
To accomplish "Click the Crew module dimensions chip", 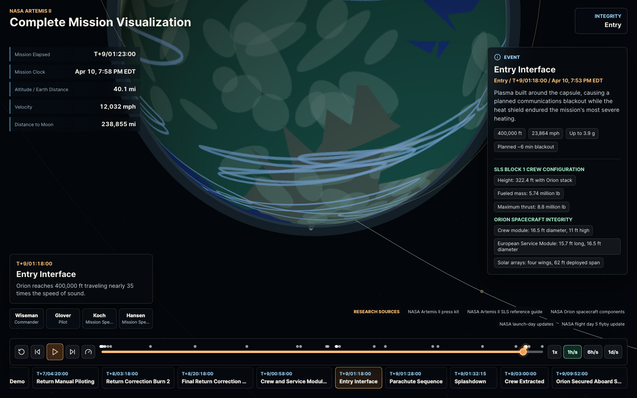I will (543, 230).
